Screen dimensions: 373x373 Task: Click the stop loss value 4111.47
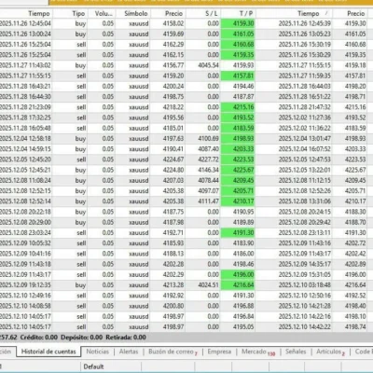208,201
